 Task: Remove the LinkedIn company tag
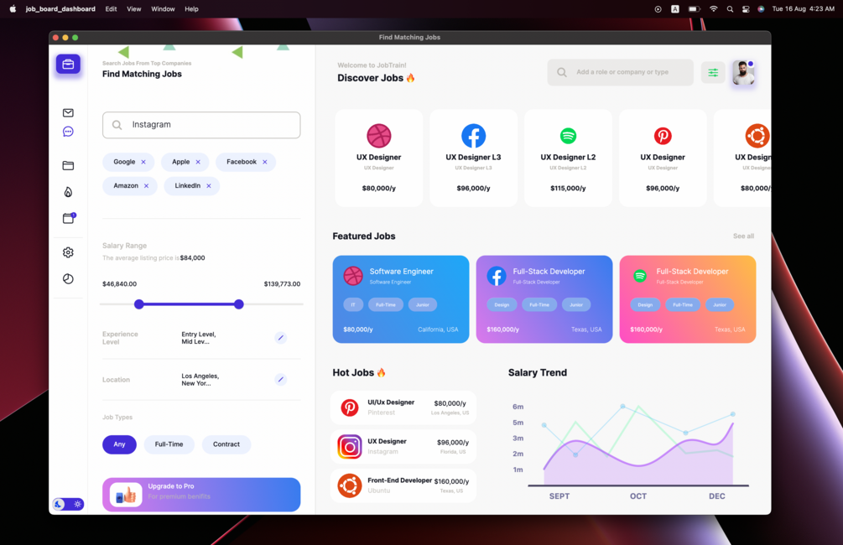[209, 186]
